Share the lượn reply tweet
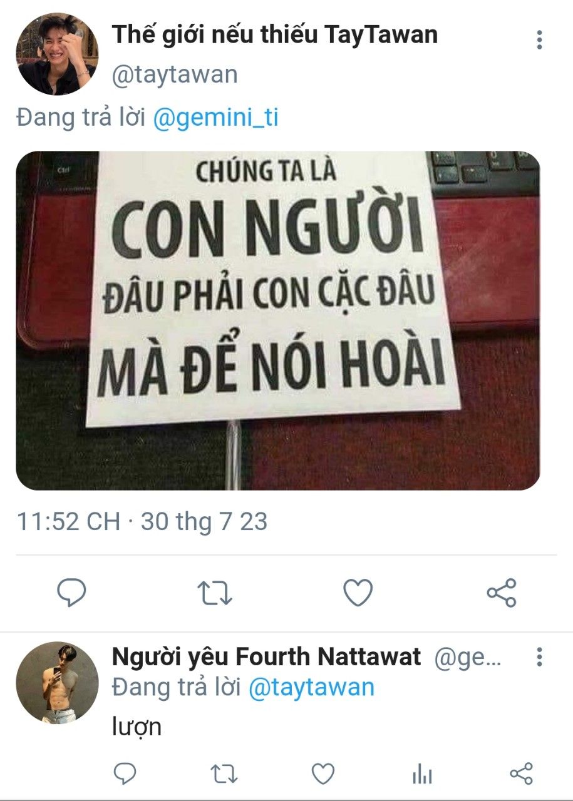The image size is (573, 801). click(521, 774)
